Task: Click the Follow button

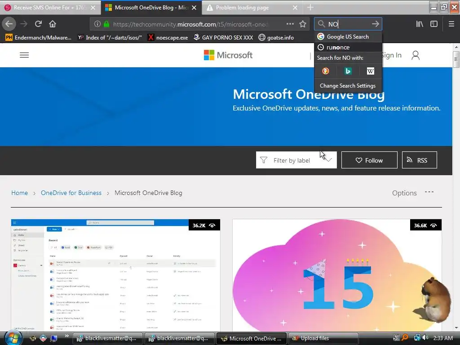Action: (x=369, y=160)
